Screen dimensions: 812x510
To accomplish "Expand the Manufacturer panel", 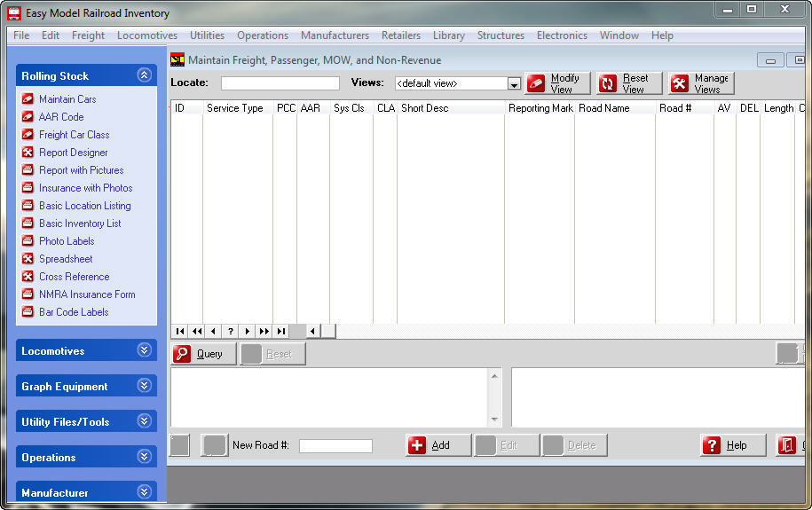I will tap(144, 491).
